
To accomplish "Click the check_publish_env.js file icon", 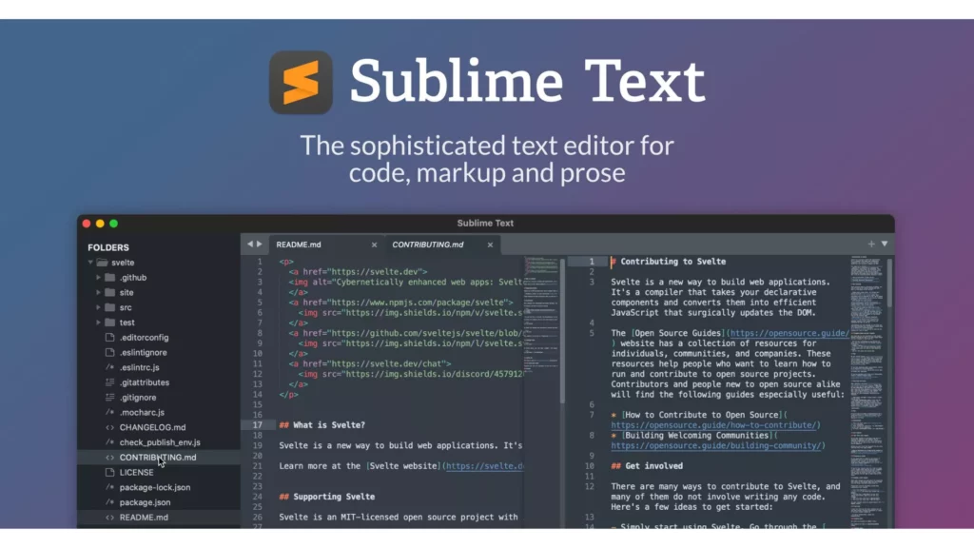I will tap(110, 442).
